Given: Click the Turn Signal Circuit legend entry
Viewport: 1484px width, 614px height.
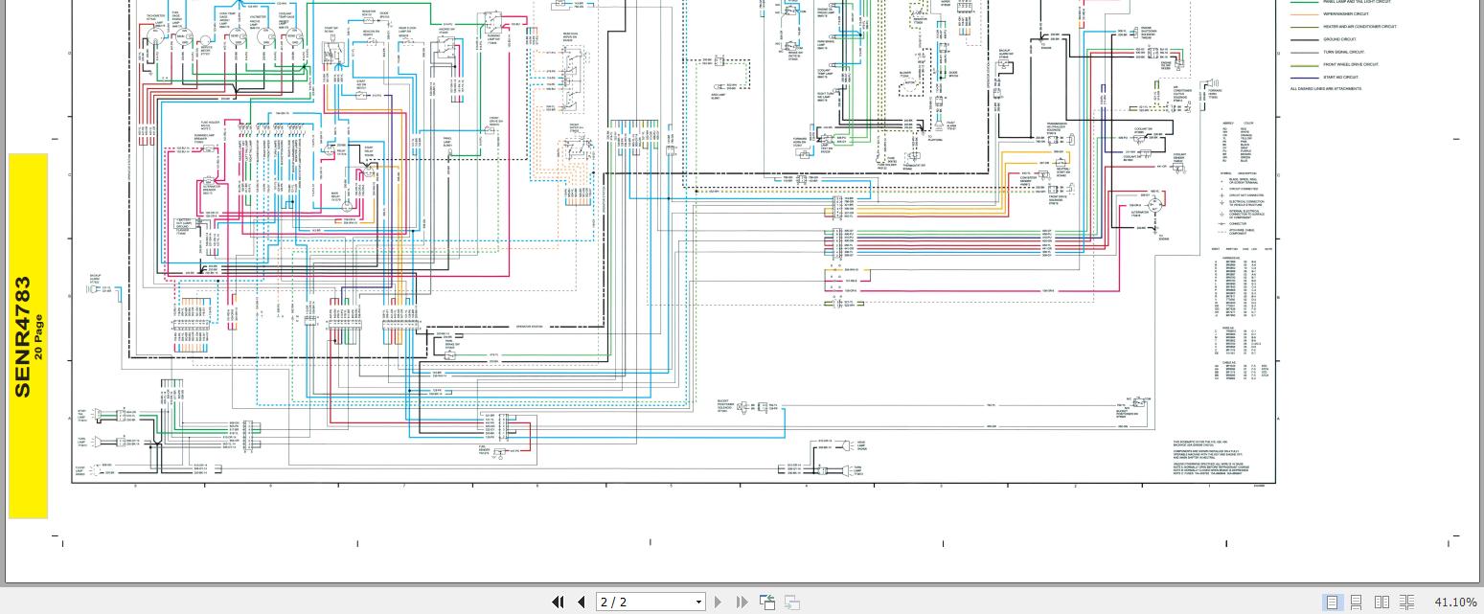Looking at the screenshot, I should click(x=1344, y=53).
